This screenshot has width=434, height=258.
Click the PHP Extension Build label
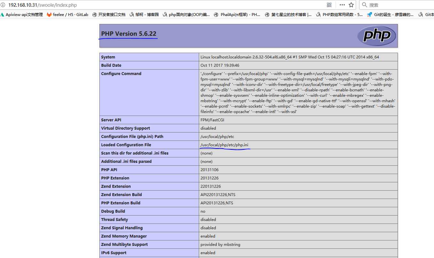pos(120,203)
